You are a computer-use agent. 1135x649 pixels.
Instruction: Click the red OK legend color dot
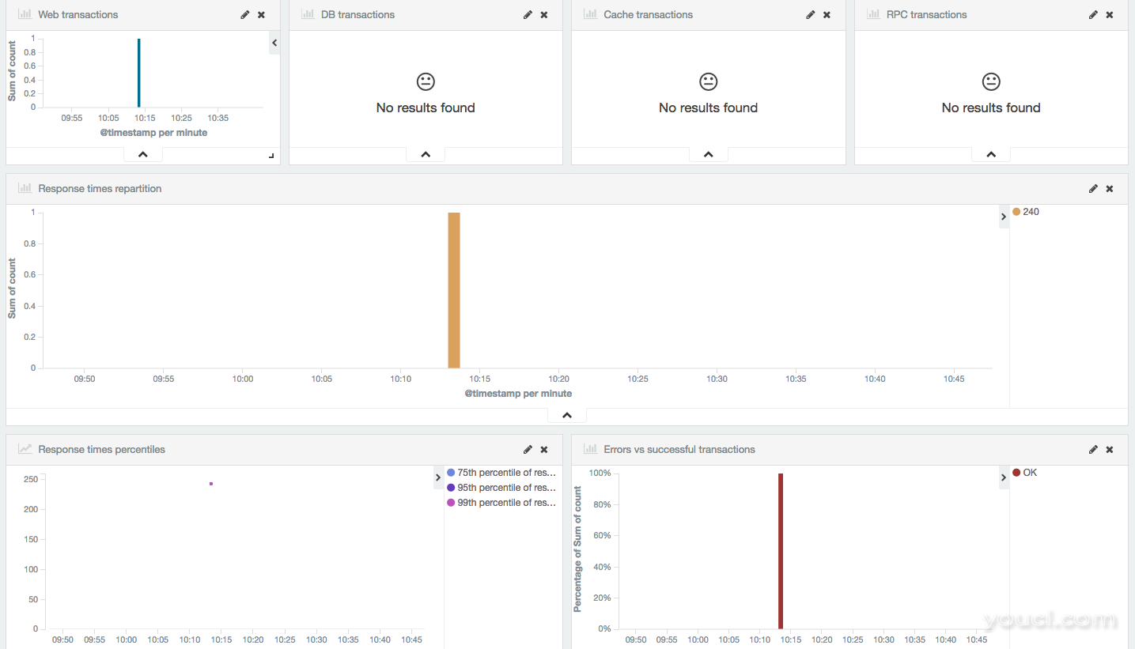coord(1016,473)
